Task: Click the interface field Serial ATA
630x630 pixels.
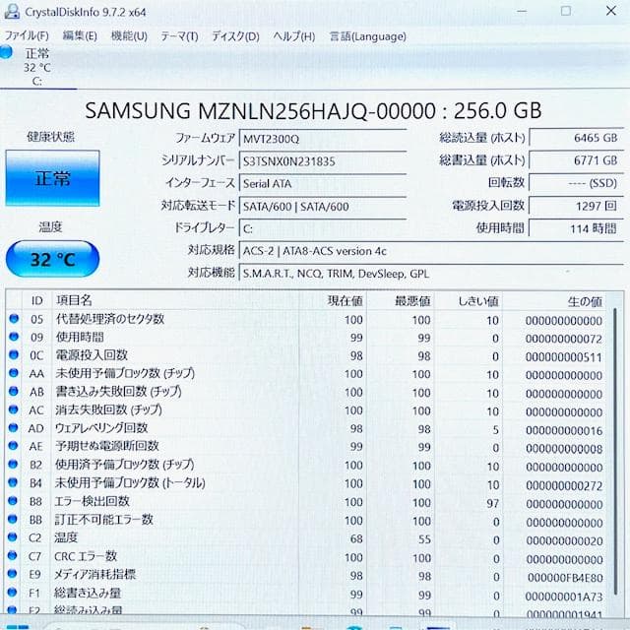Action: (x=323, y=184)
